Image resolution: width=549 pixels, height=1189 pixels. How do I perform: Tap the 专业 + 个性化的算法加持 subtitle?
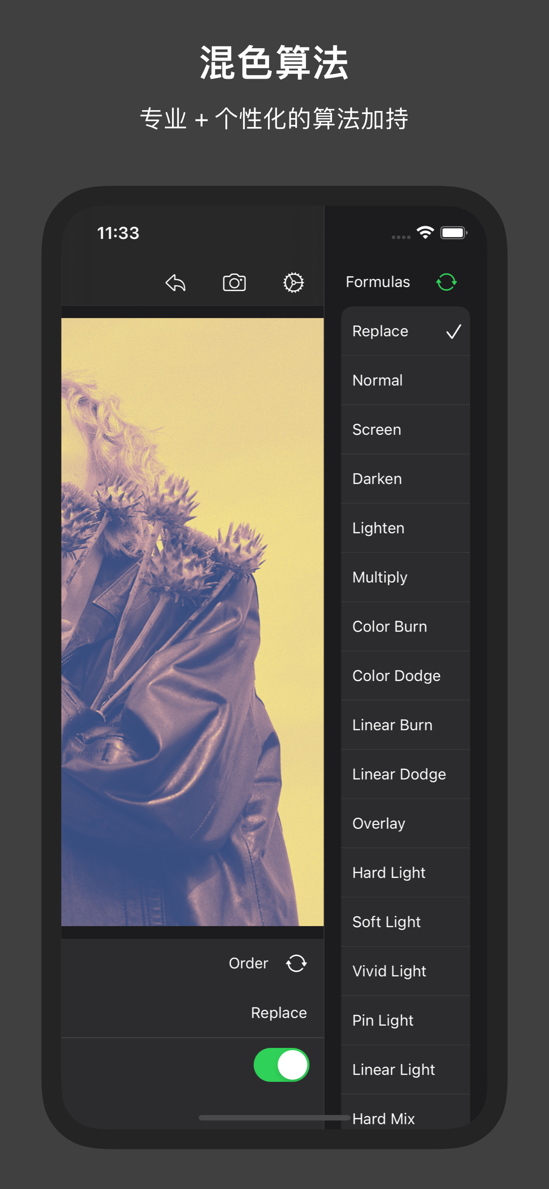[x=274, y=119]
